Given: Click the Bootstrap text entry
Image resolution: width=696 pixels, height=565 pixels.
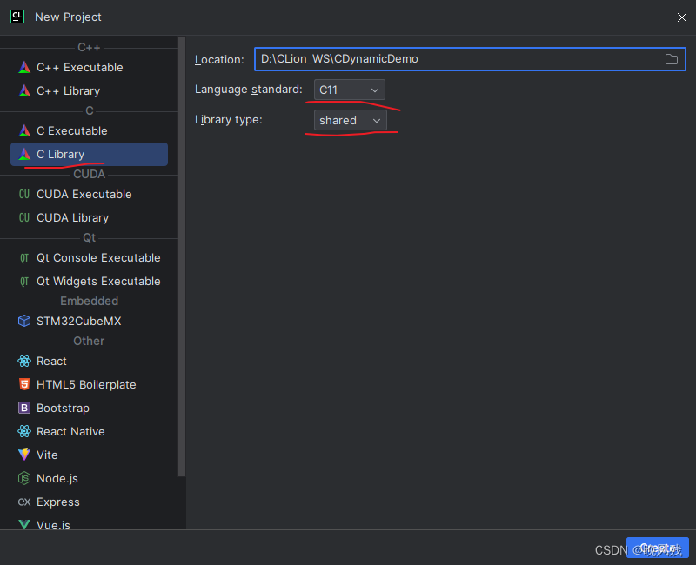Looking at the screenshot, I should 63,408.
